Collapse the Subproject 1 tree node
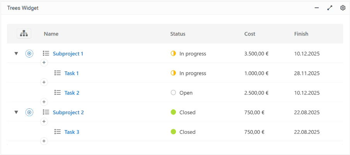The height and width of the screenshot is (155, 350). 16,54
